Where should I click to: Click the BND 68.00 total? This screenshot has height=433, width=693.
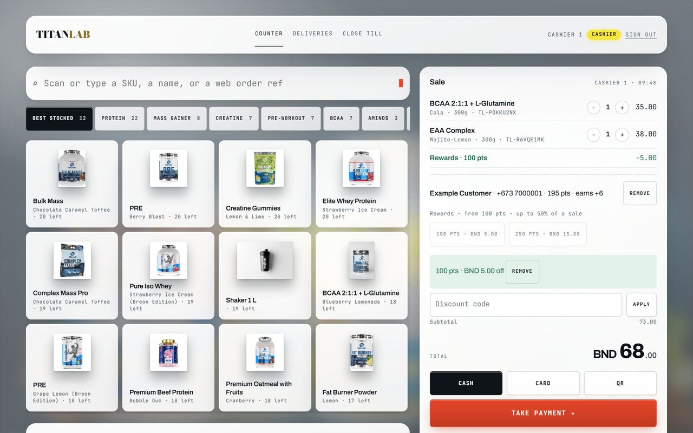click(625, 352)
